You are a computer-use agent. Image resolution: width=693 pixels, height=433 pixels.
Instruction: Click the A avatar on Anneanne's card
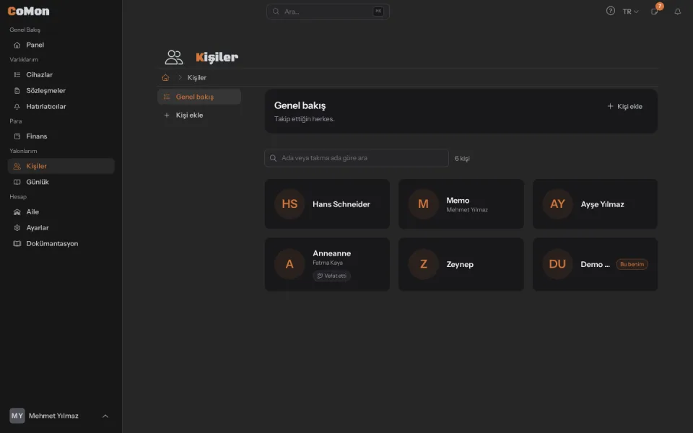pyautogui.click(x=289, y=264)
